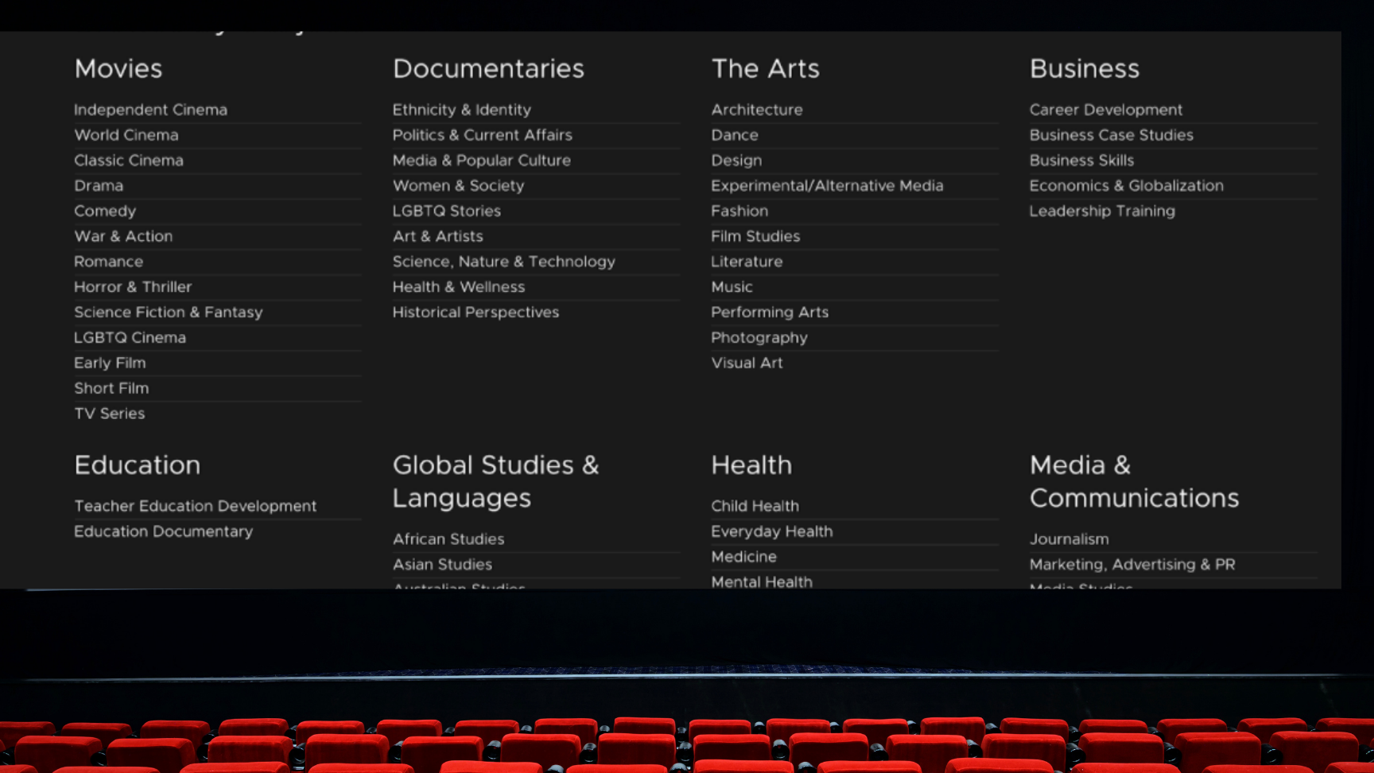Viewport: 1374px width, 773px height.
Task: Click The Arts section heading
Action: [765, 68]
